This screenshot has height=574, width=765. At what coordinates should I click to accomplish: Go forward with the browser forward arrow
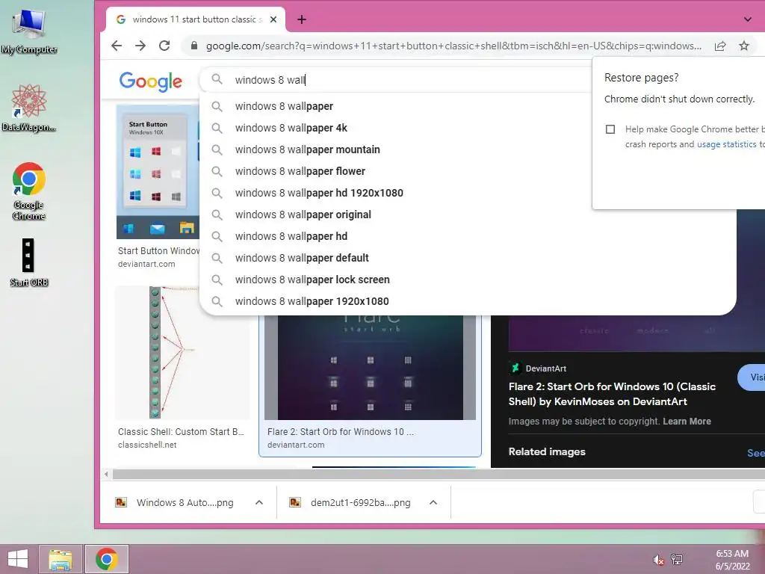tap(140, 46)
